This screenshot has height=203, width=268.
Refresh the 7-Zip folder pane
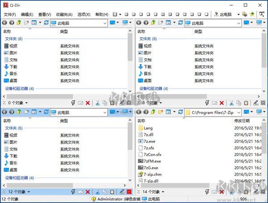point(180,112)
